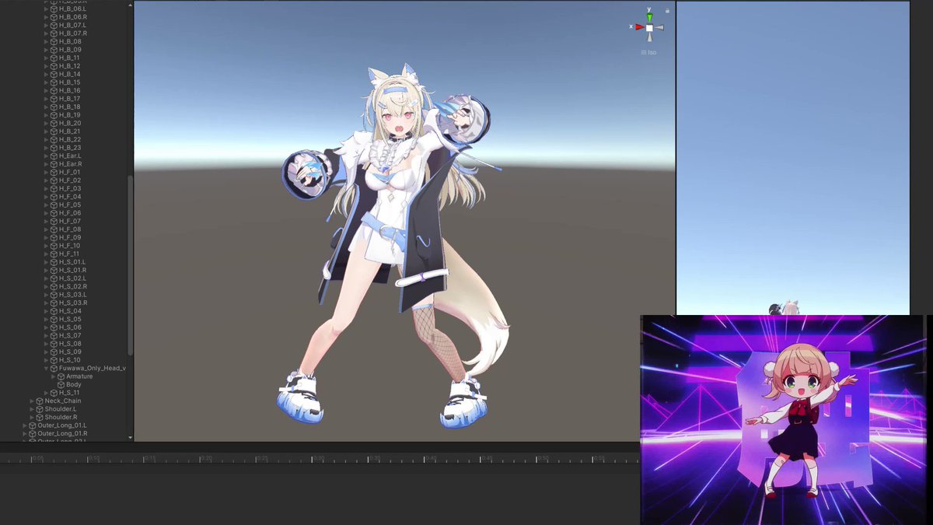Click the cube icon of H_F_09
This screenshot has height=525, width=933.
pyautogui.click(x=54, y=237)
